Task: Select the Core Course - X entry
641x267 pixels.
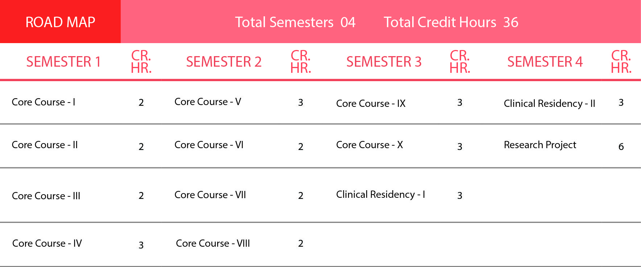Action: click(369, 145)
